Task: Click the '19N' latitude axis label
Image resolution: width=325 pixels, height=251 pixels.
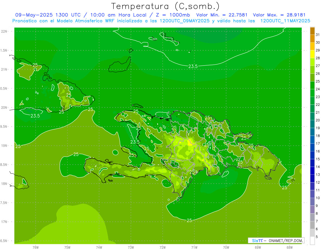Action: pos(4,146)
